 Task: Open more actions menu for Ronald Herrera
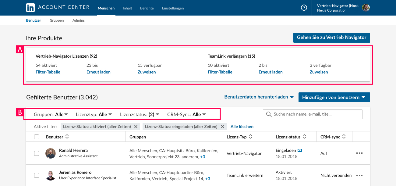pyautogui.click(x=359, y=153)
